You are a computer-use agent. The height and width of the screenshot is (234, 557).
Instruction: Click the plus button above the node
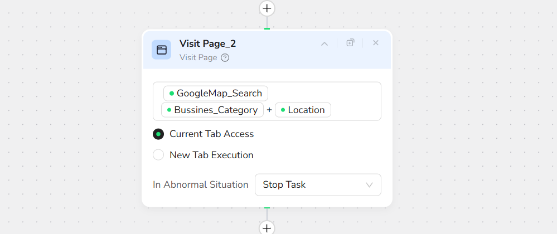click(x=267, y=8)
